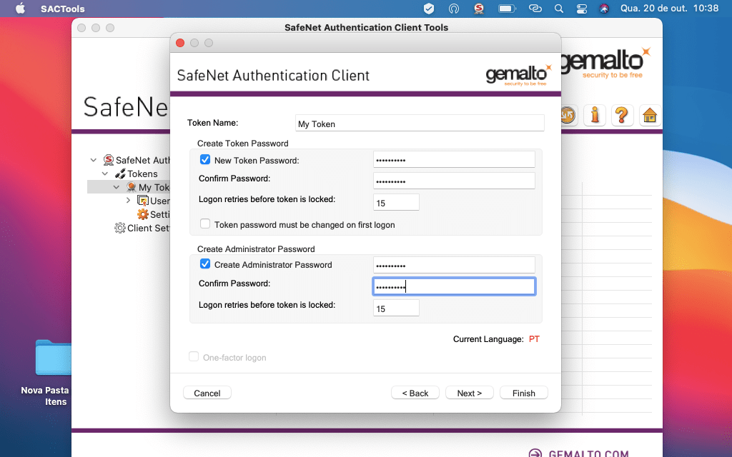Uncheck New Token Password checkbox
The image size is (732, 457).
click(x=205, y=159)
